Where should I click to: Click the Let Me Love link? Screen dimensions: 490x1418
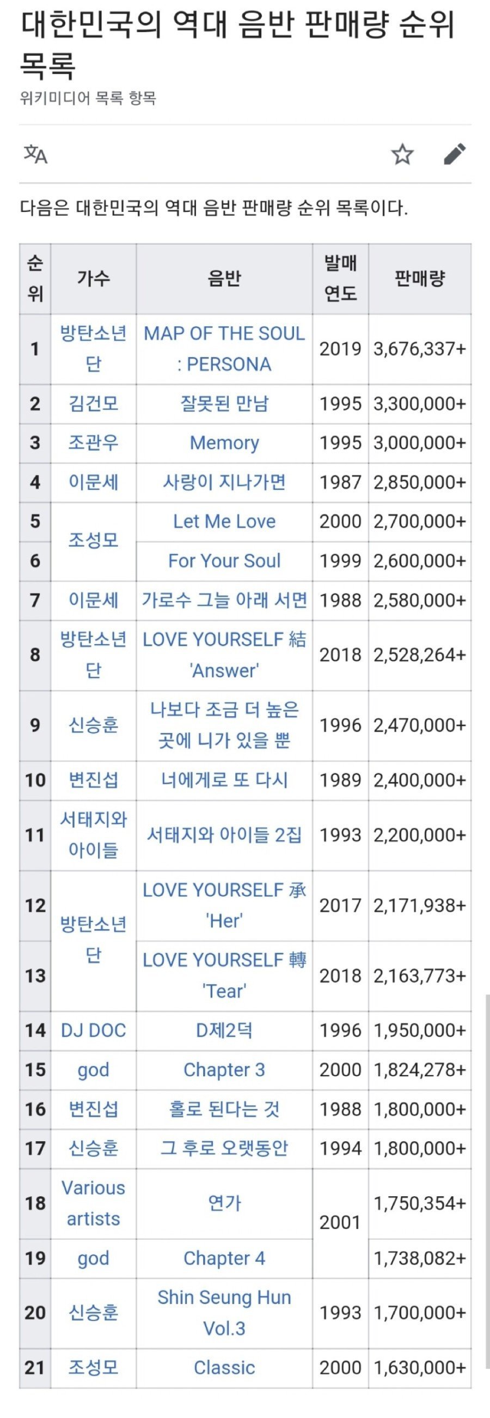click(x=224, y=522)
